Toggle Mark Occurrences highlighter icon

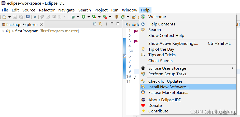click(48, 17)
